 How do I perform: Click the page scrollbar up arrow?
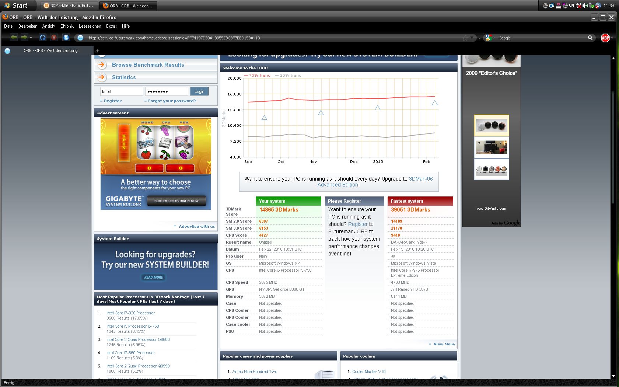[x=613, y=58]
